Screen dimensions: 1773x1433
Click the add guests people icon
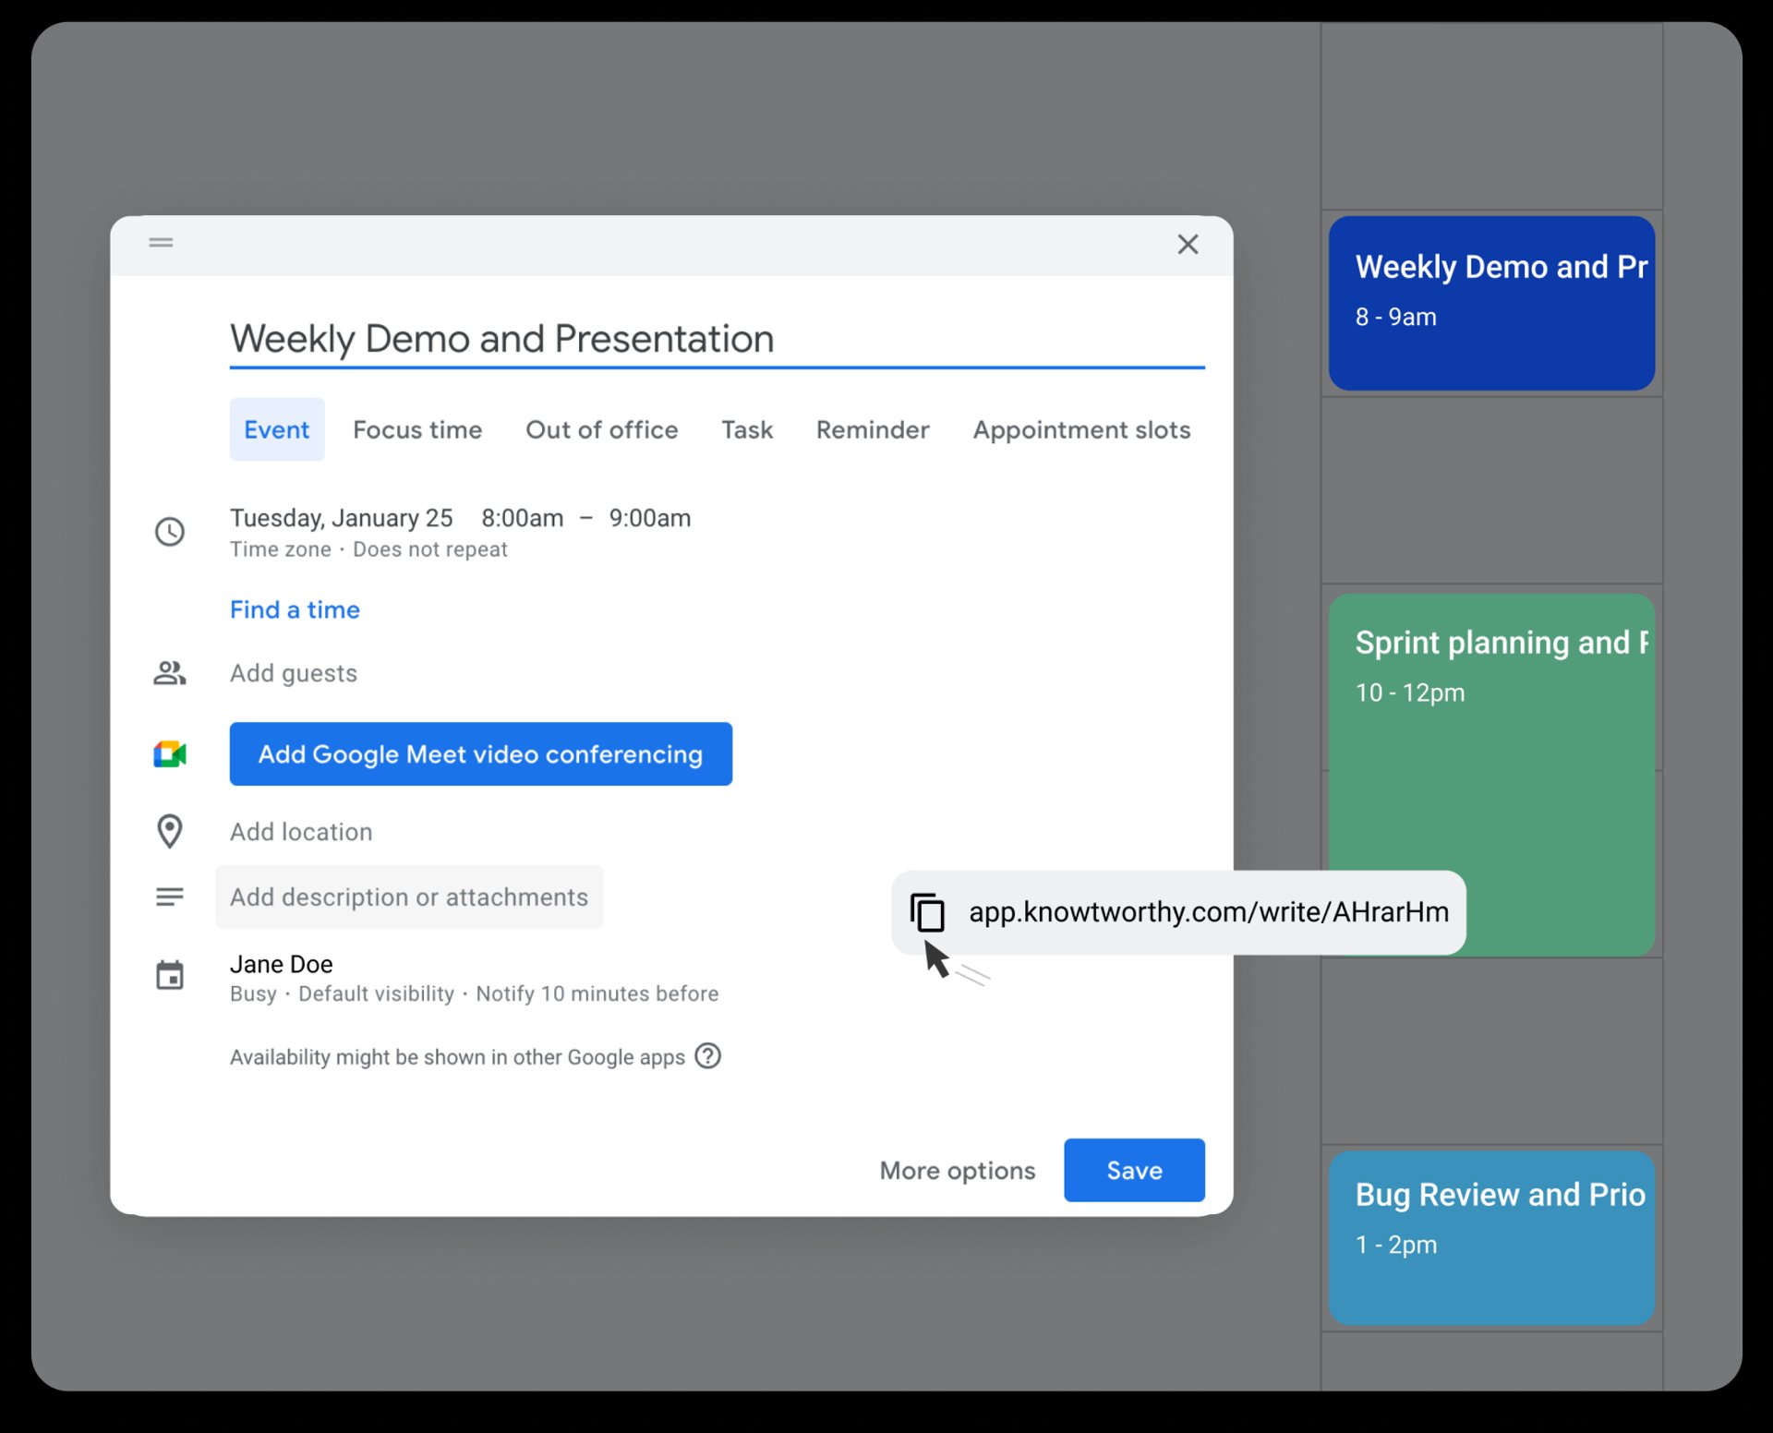[x=170, y=673]
